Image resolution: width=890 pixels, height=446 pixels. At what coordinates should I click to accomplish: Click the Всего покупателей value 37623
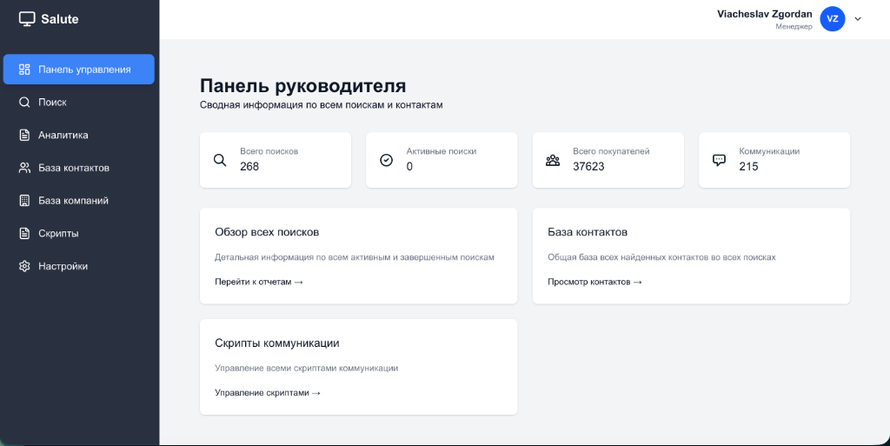588,166
